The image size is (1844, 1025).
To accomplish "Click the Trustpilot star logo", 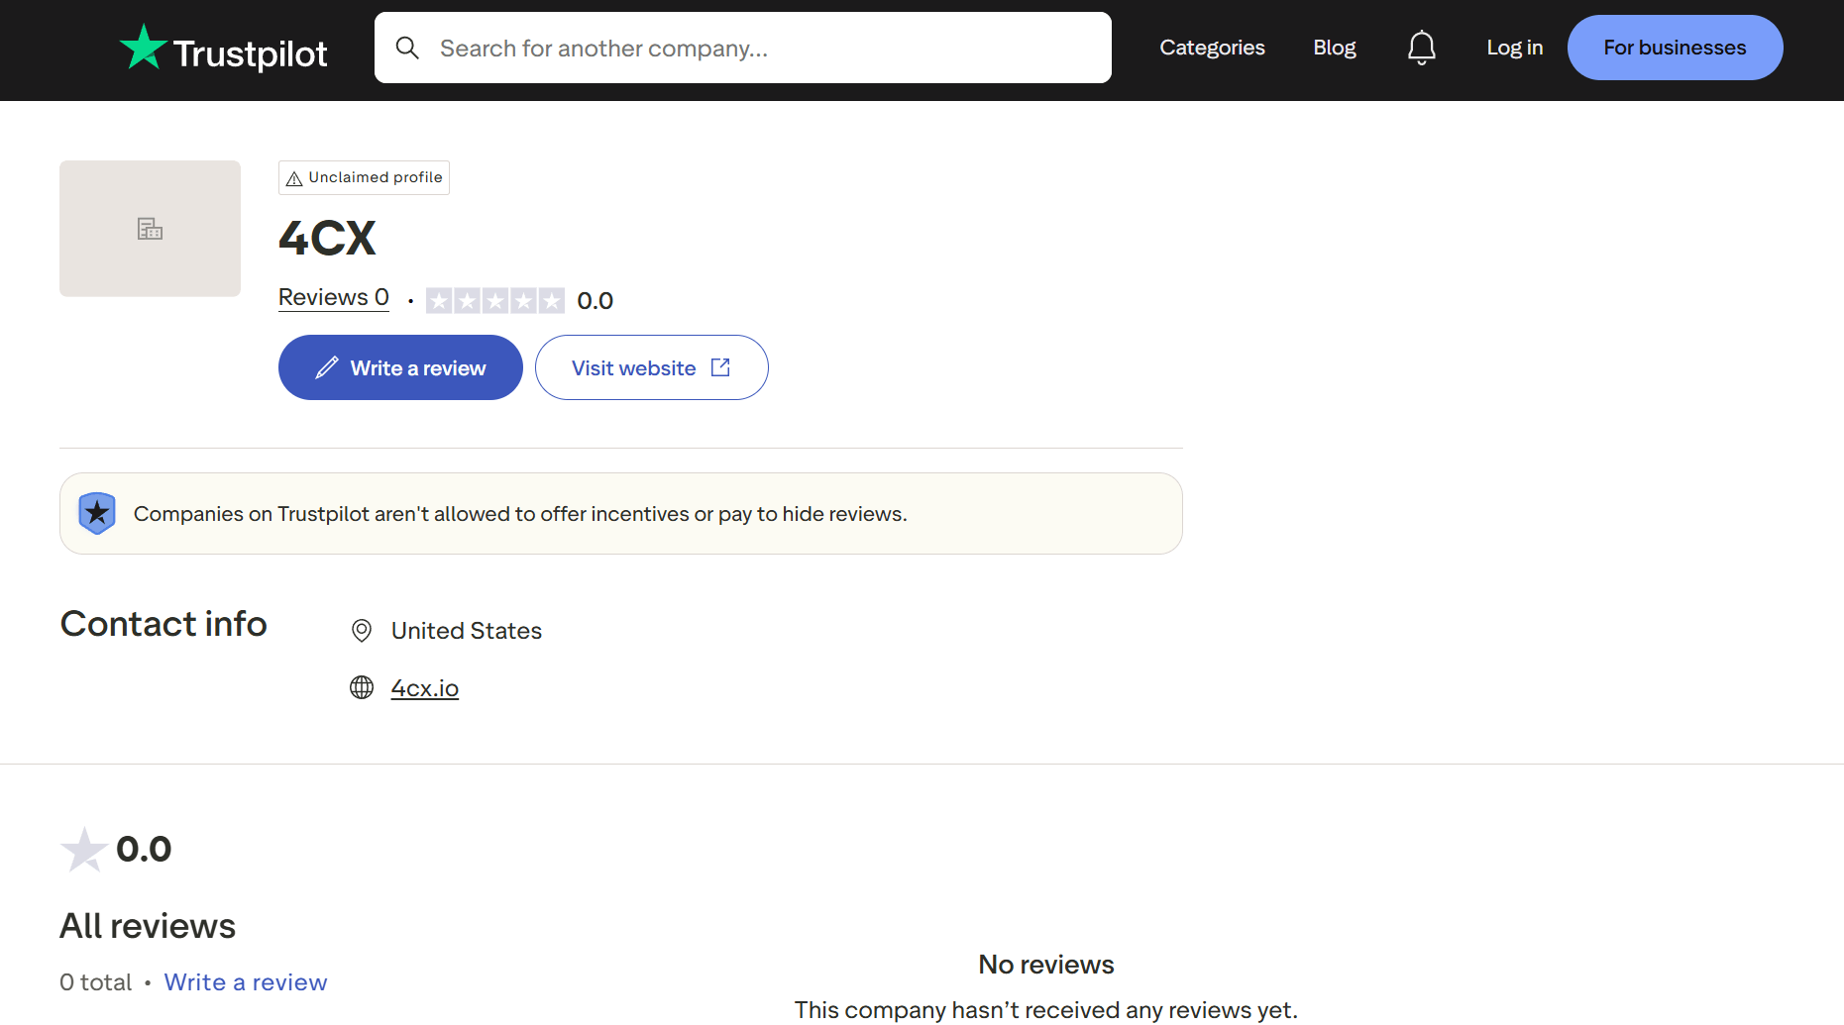I will (143, 48).
